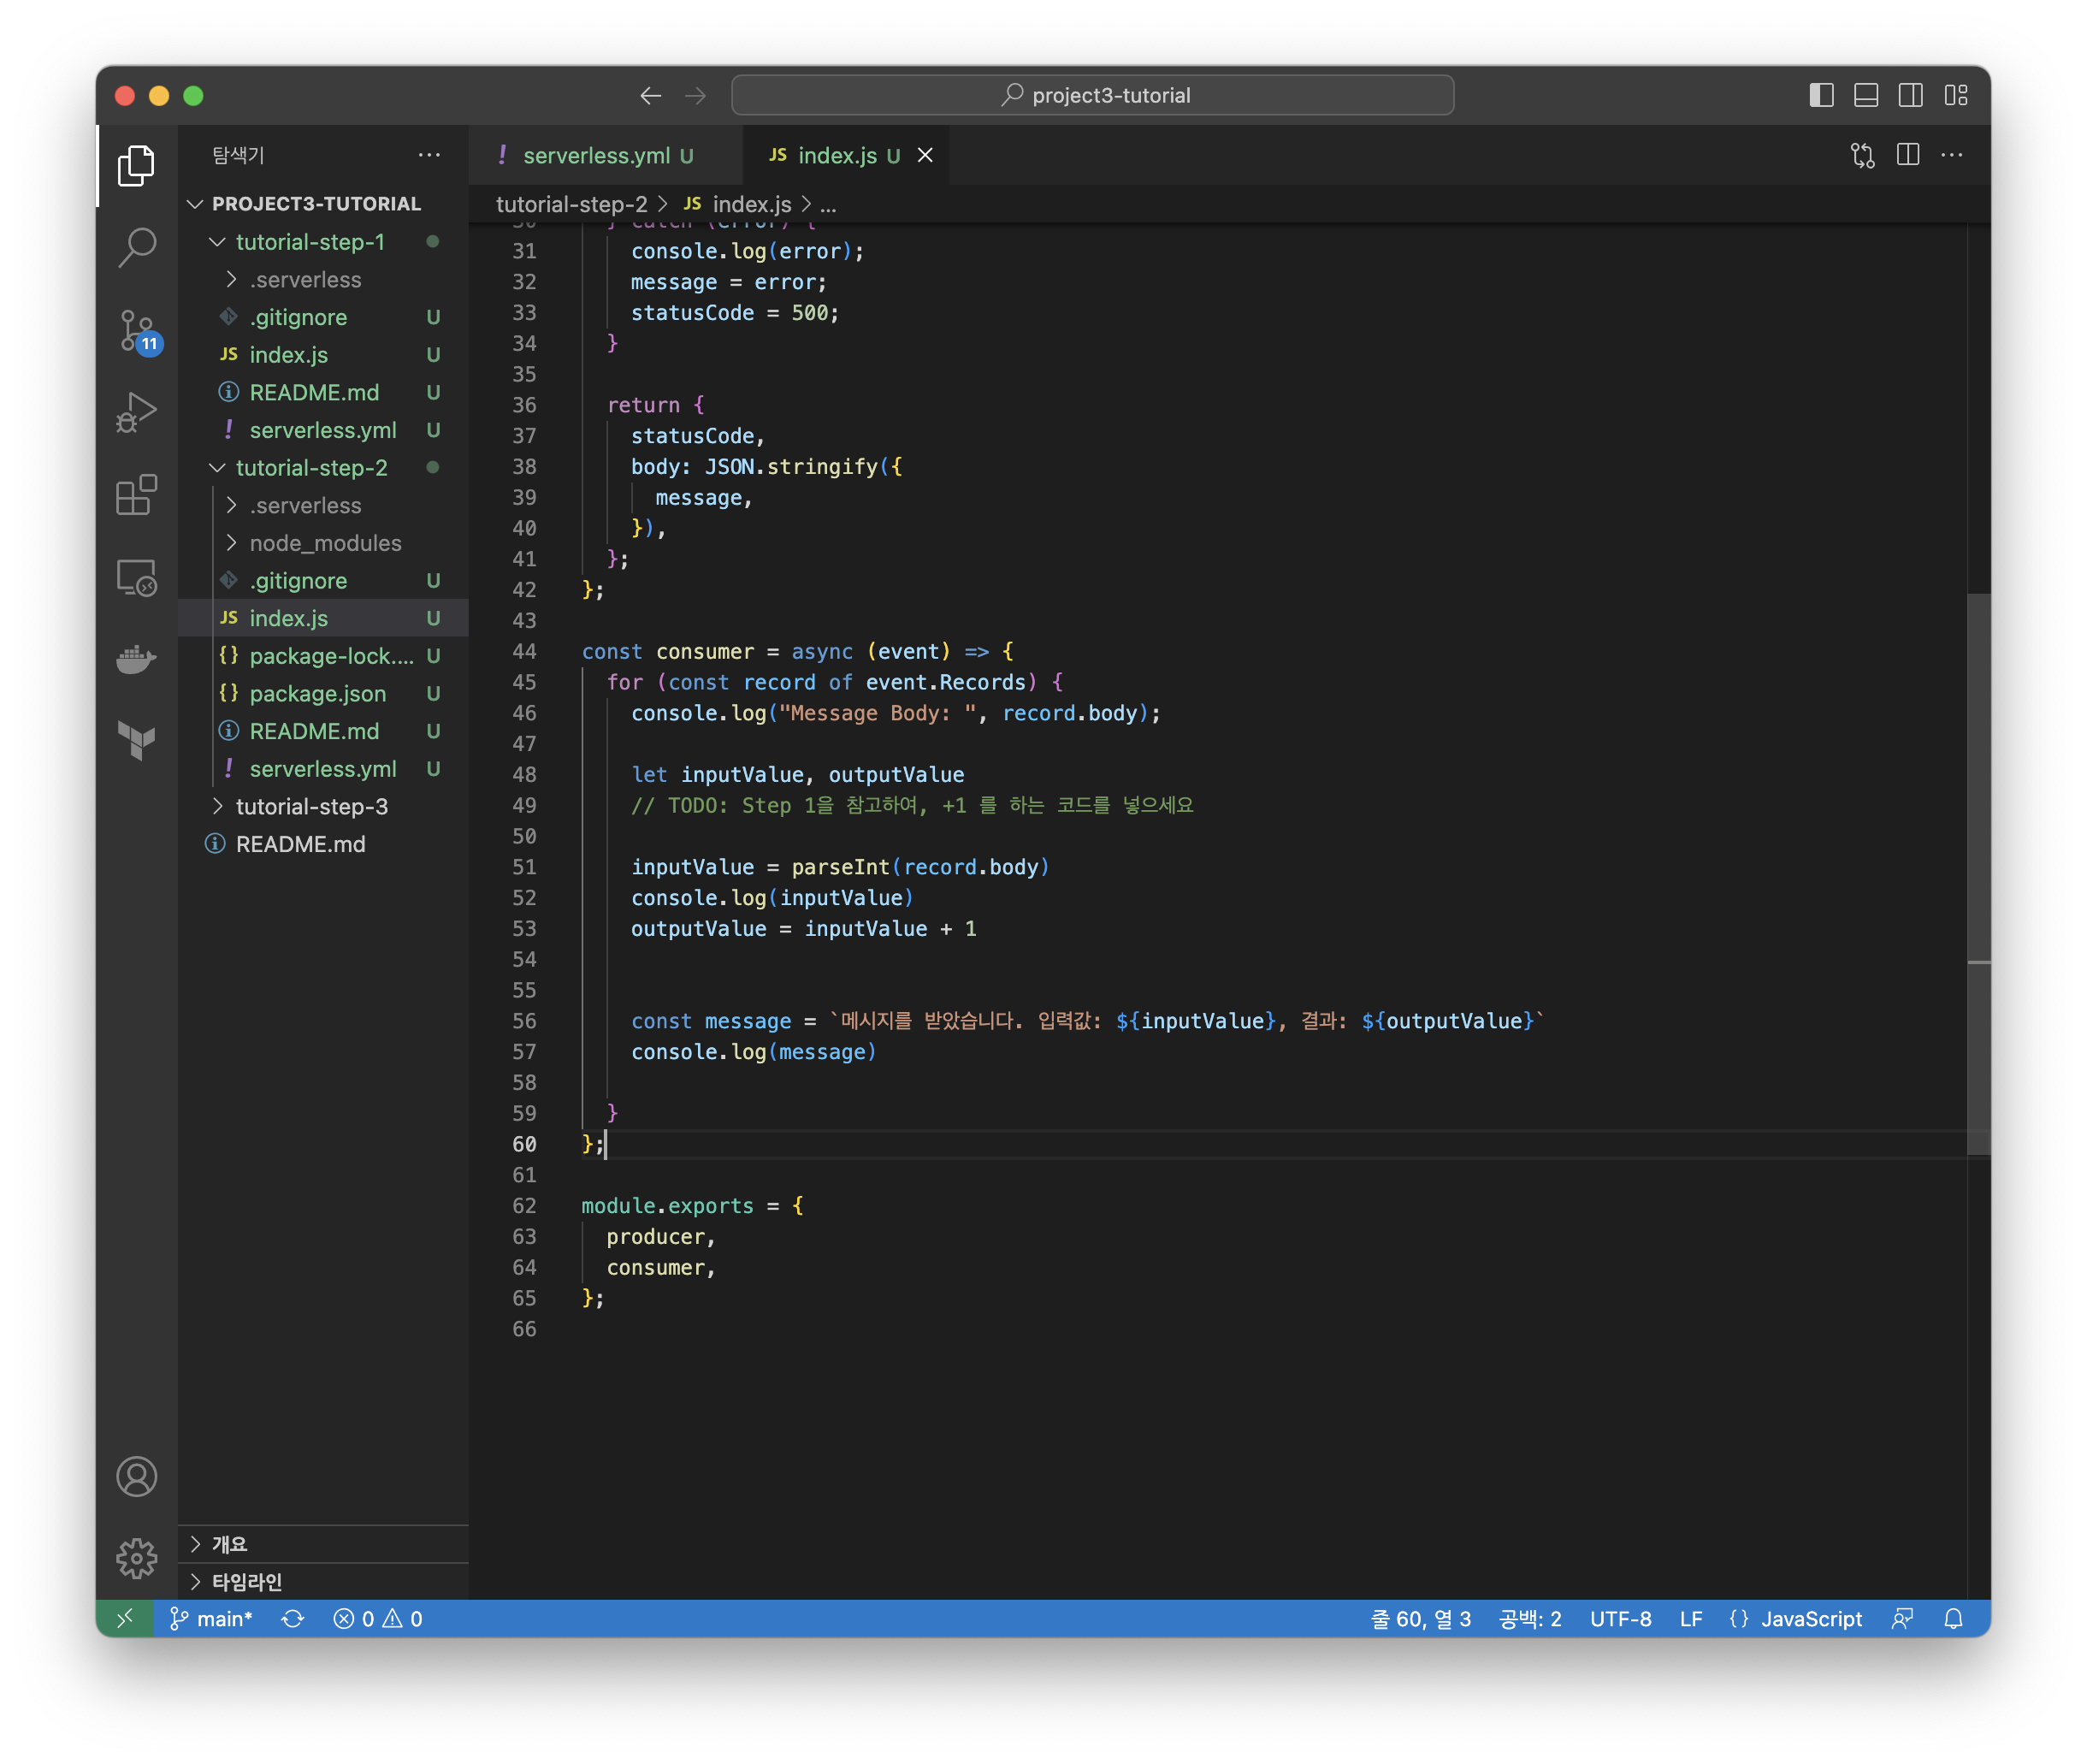The width and height of the screenshot is (2087, 1764).
Task: Open the Terraform view icon
Action: (137, 741)
